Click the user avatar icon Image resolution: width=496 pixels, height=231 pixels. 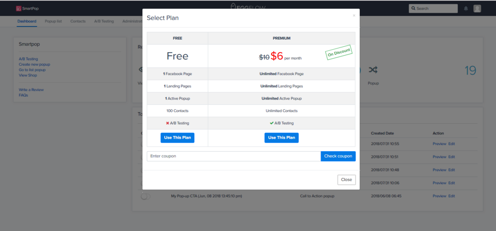coord(477,9)
